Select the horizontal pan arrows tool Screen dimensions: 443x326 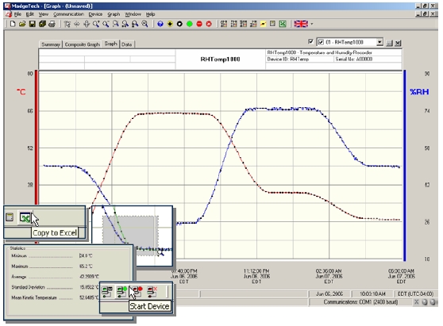(x=76, y=24)
